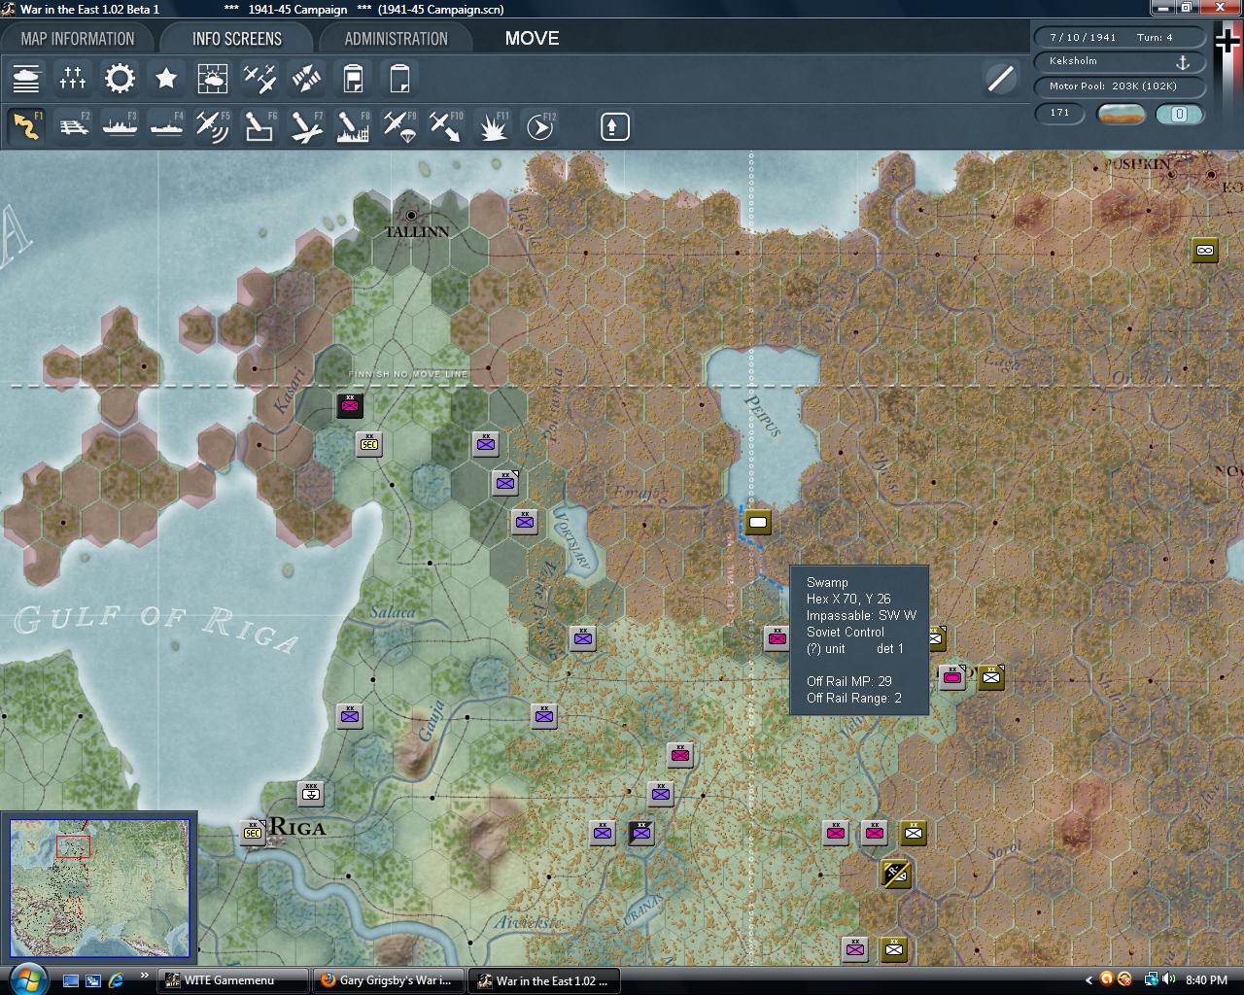
Task: Select the xxx headquarters counter above Riga
Action: [x=311, y=794]
